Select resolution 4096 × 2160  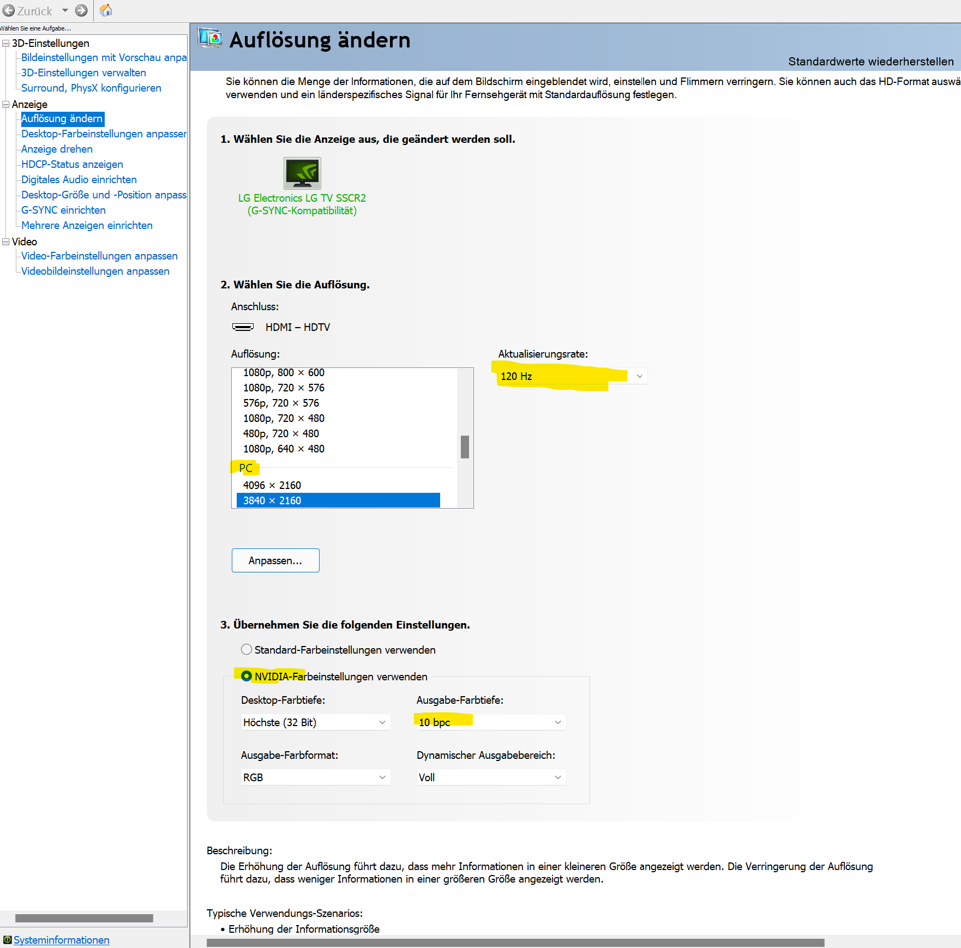272,485
